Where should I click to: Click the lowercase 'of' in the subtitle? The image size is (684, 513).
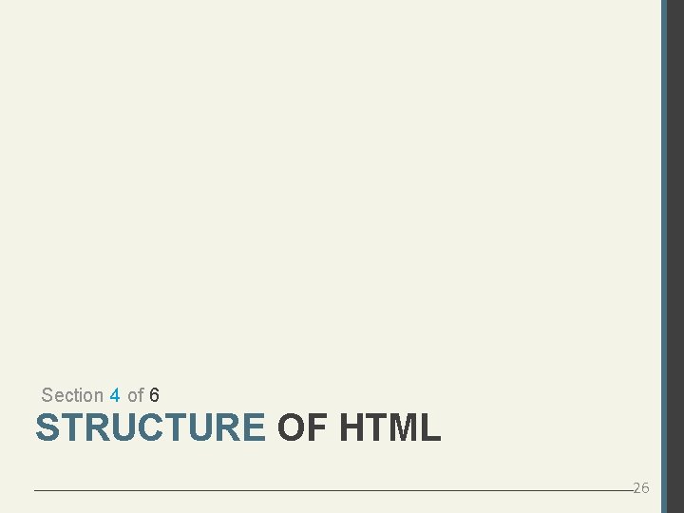[x=135, y=395]
